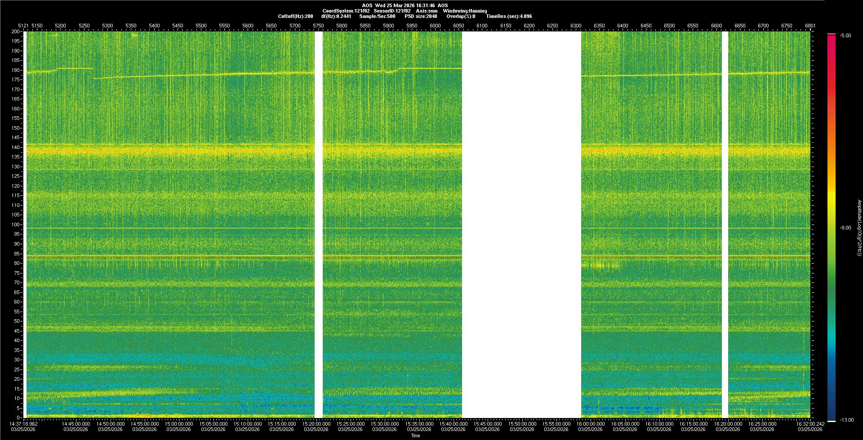
Task: Click the Windowing:Hanning header text
Action: pyautogui.click(x=465, y=11)
